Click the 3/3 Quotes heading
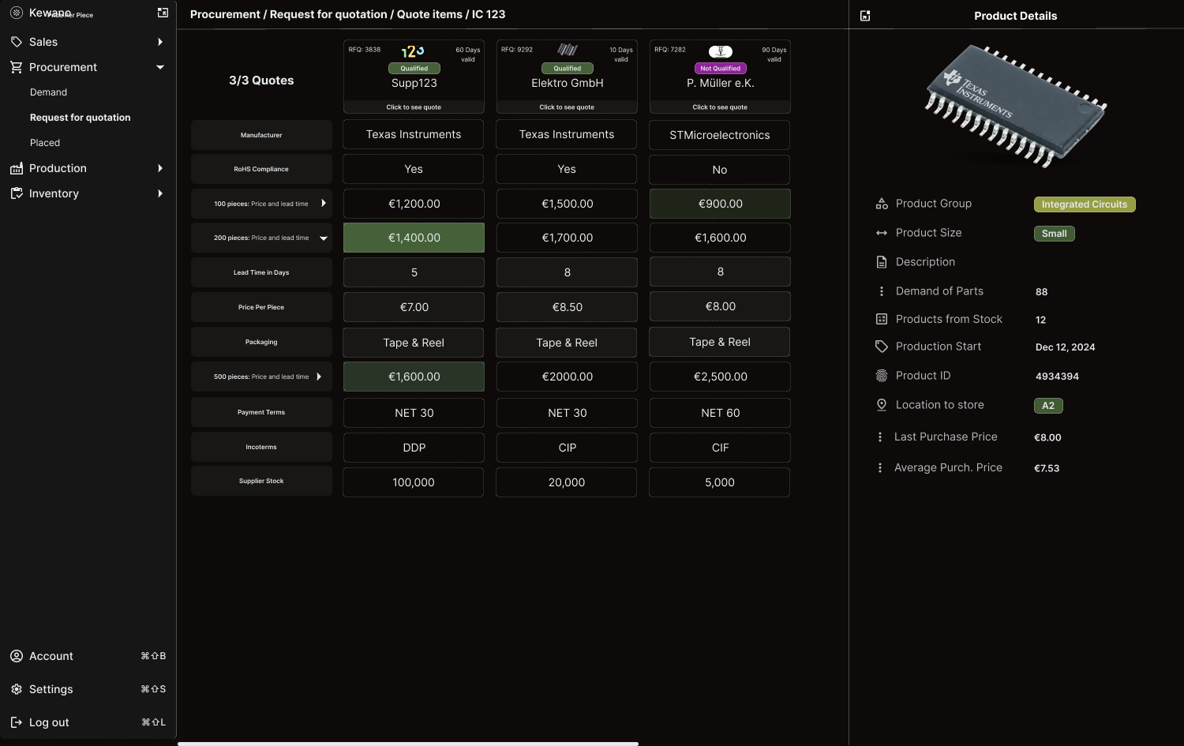Viewport: 1184px width, 746px height. [261, 81]
